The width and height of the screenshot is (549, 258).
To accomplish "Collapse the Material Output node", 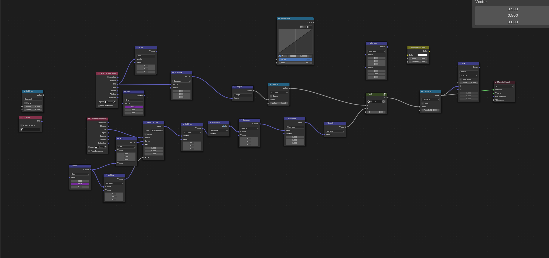I will pos(496,82).
